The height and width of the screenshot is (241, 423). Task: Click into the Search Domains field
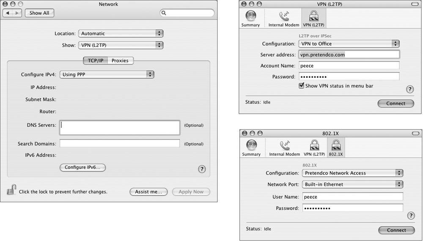[x=120, y=143]
